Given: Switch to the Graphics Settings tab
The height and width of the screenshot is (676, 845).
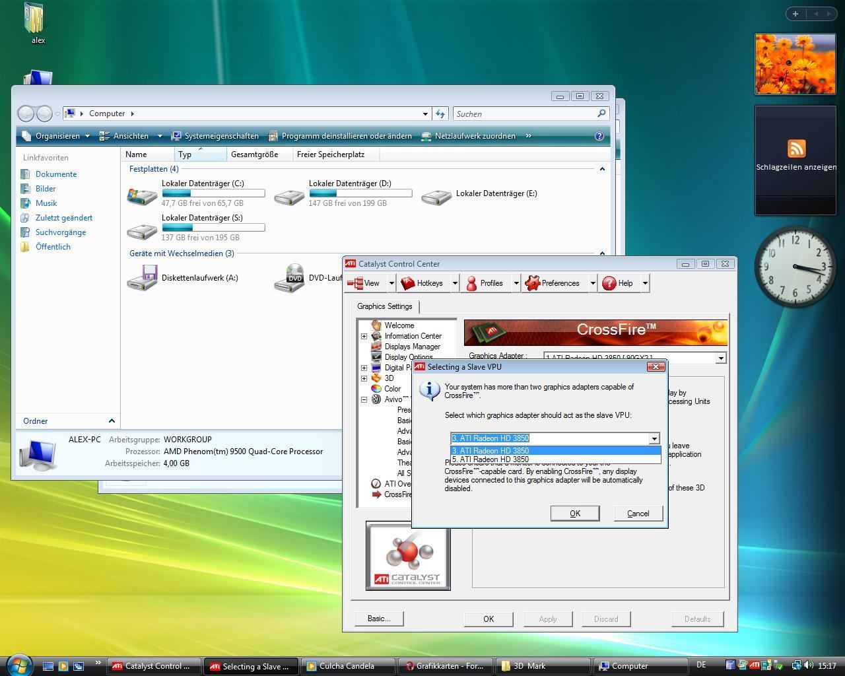Looking at the screenshot, I should click(385, 306).
